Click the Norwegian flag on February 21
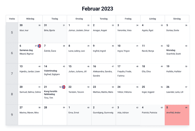Viewport: 195px width, 131px height. (64, 87)
